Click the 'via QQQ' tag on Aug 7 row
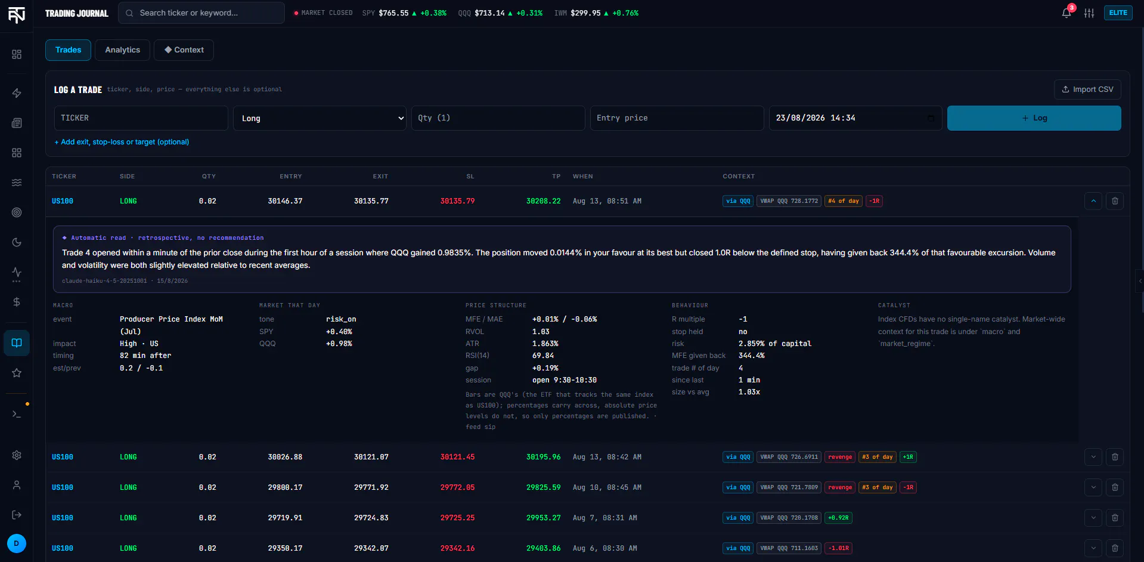1144x562 pixels. tap(738, 518)
